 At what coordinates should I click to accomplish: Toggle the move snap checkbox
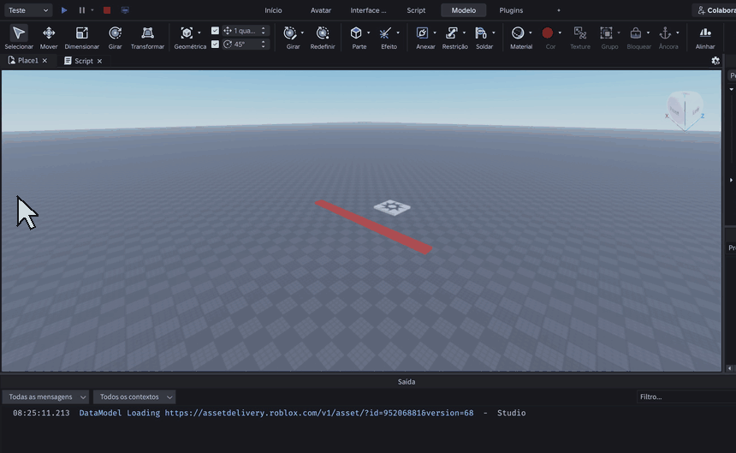pyautogui.click(x=215, y=31)
